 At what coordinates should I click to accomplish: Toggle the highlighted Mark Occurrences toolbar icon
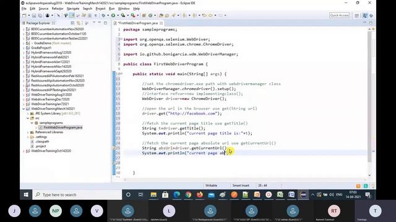pyautogui.click(x=72, y=15)
